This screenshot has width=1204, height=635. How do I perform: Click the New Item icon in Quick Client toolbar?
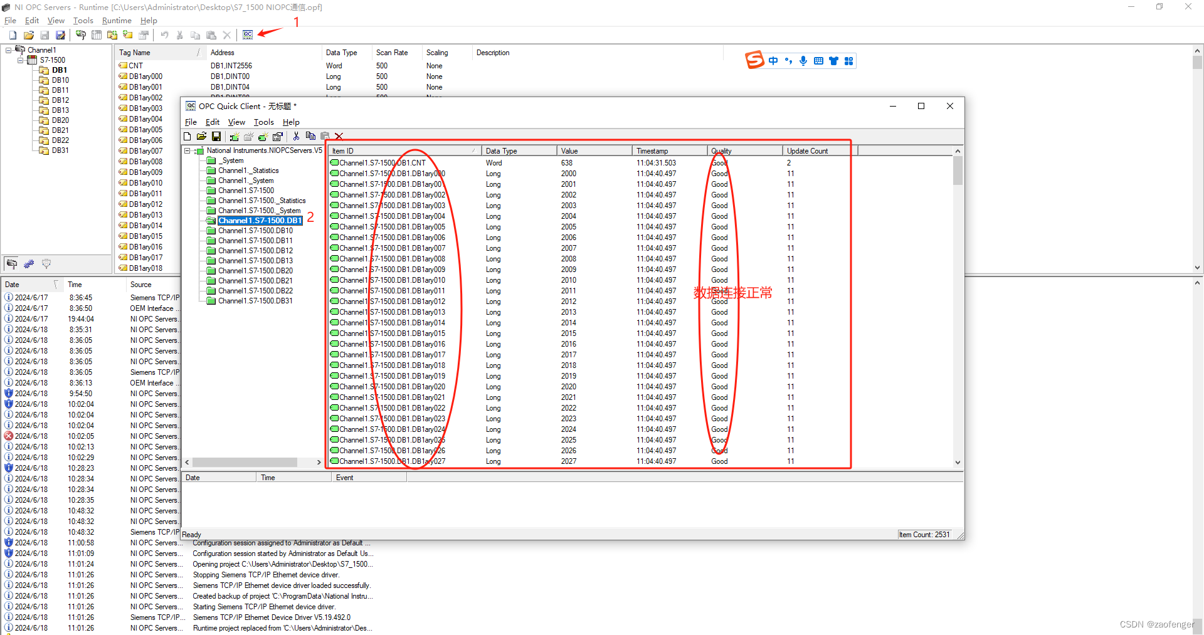263,136
